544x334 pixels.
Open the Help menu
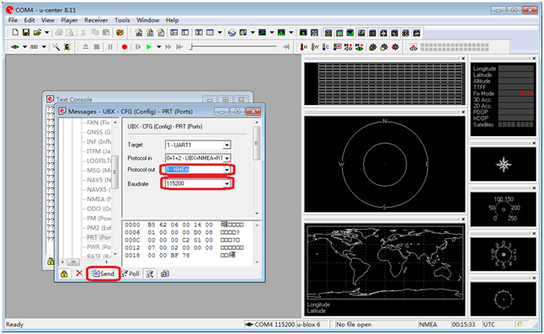(172, 20)
